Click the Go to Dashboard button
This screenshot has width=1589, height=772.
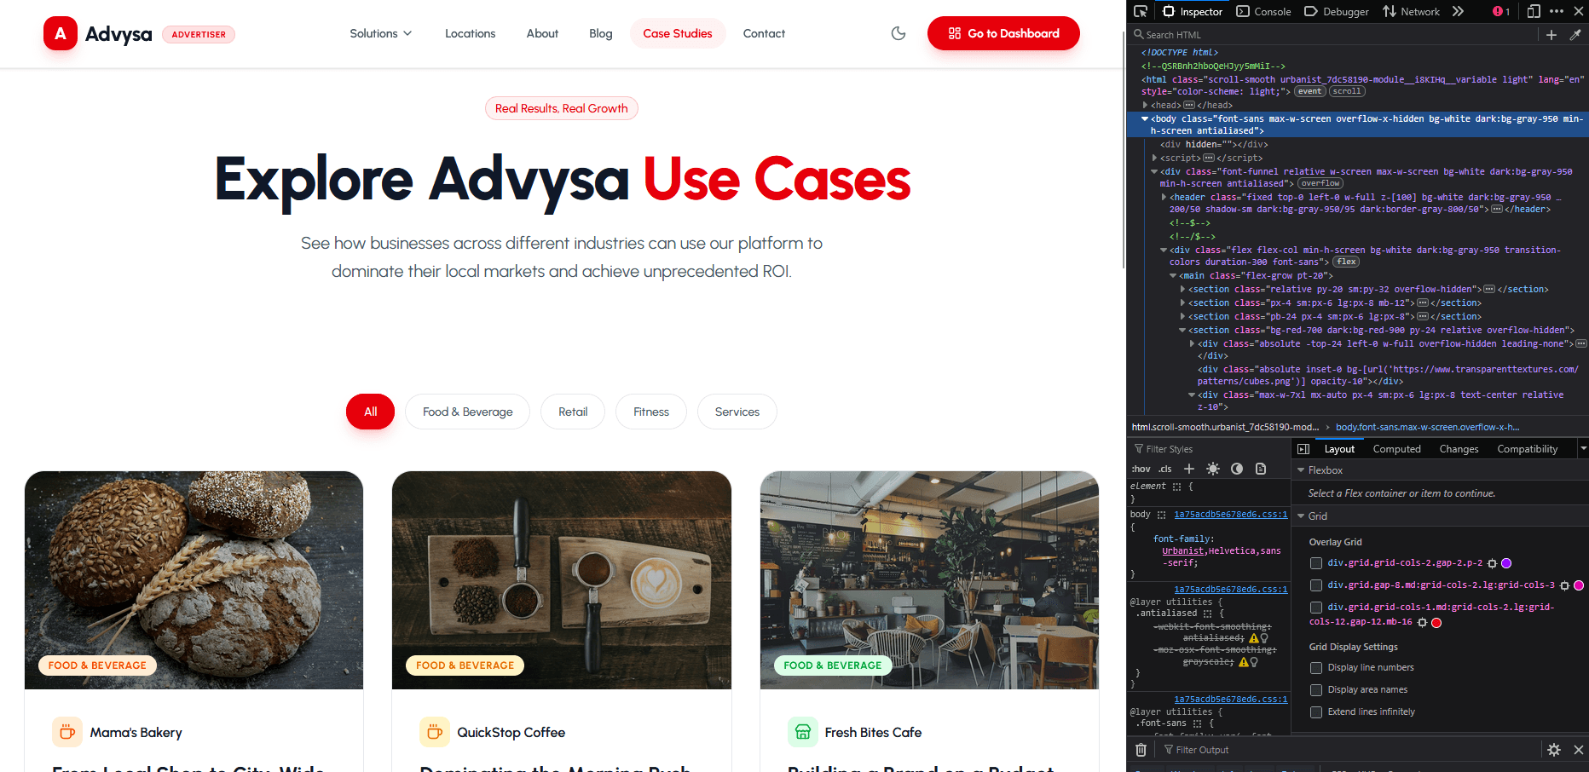(x=1003, y=33)
